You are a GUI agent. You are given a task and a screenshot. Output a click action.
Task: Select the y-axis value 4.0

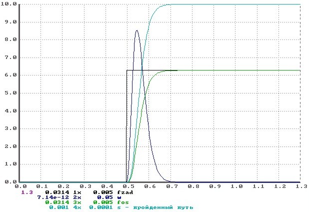pos(10,111)
